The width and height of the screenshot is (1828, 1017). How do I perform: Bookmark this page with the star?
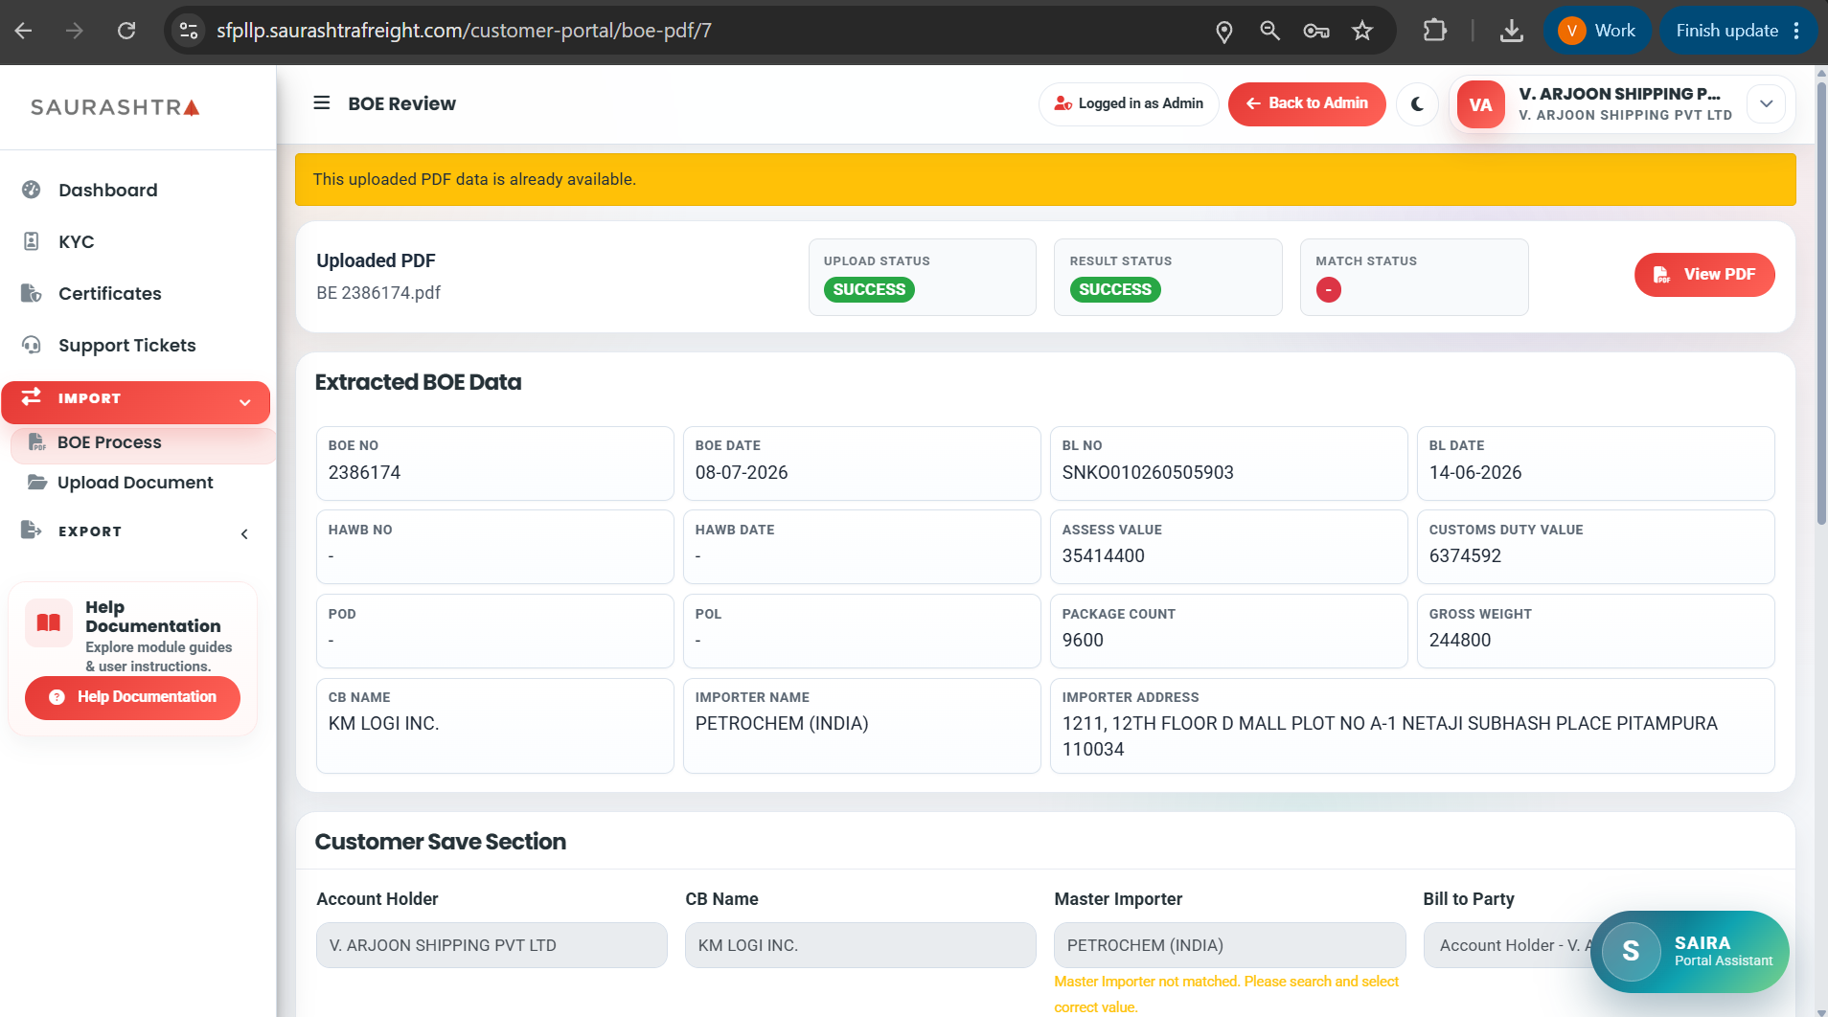tap(1361, 31)
